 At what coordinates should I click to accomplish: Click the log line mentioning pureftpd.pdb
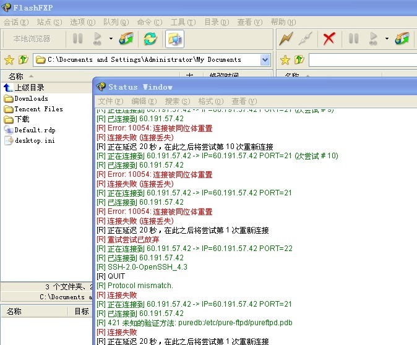pos(194,323)
